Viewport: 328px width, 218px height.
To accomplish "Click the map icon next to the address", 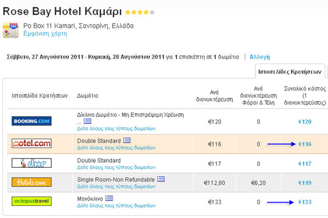I will pos(11,30).
